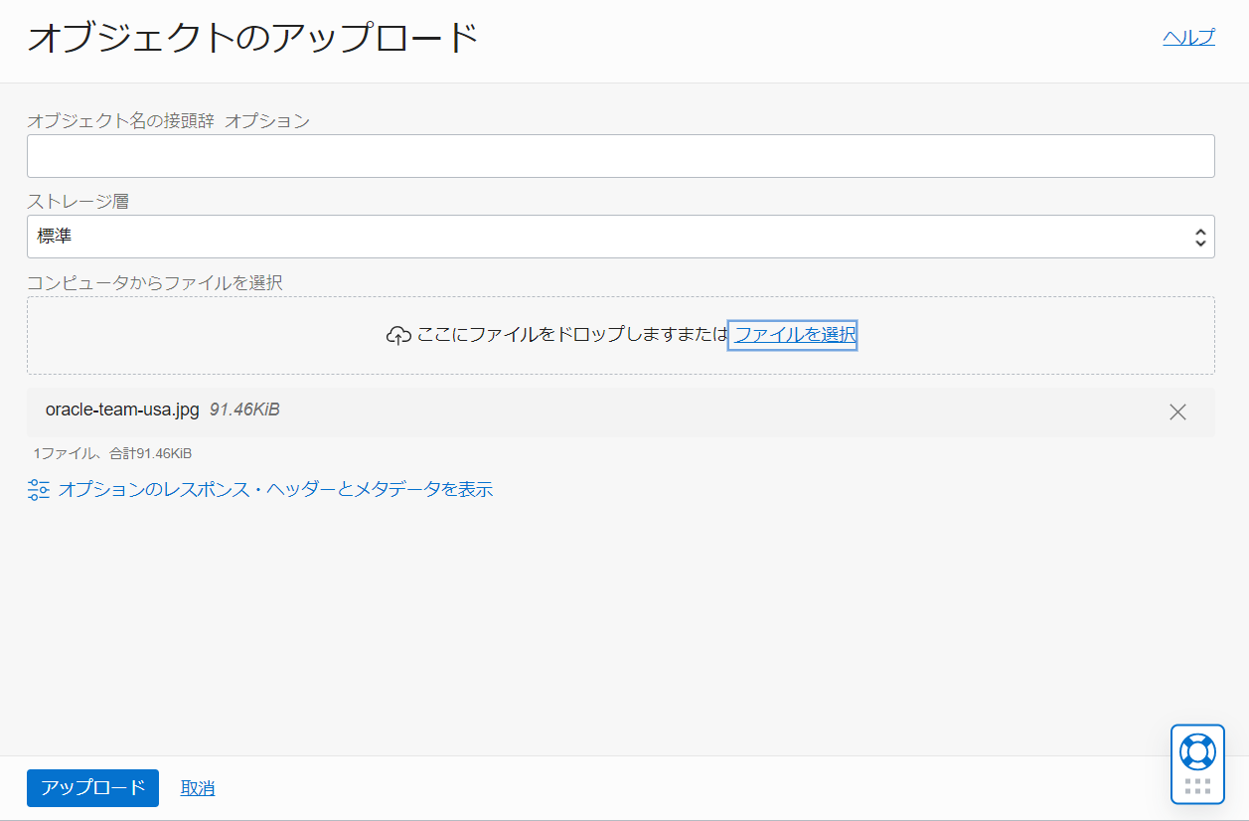Cancel the upload via the 取消 link
Image resolution: width=1249 pixels, height=821 pixels.
pos(197,787)
